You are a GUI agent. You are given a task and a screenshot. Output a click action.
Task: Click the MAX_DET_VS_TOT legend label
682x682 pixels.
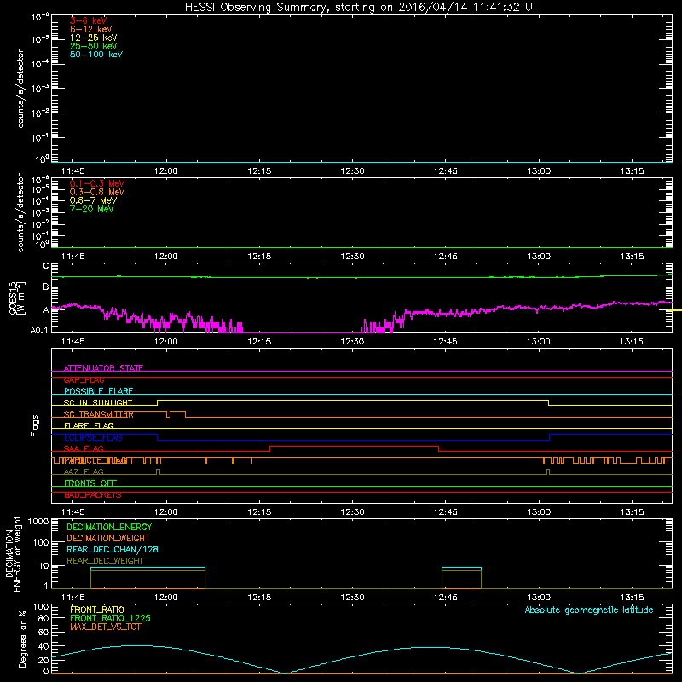coord(105,627)
